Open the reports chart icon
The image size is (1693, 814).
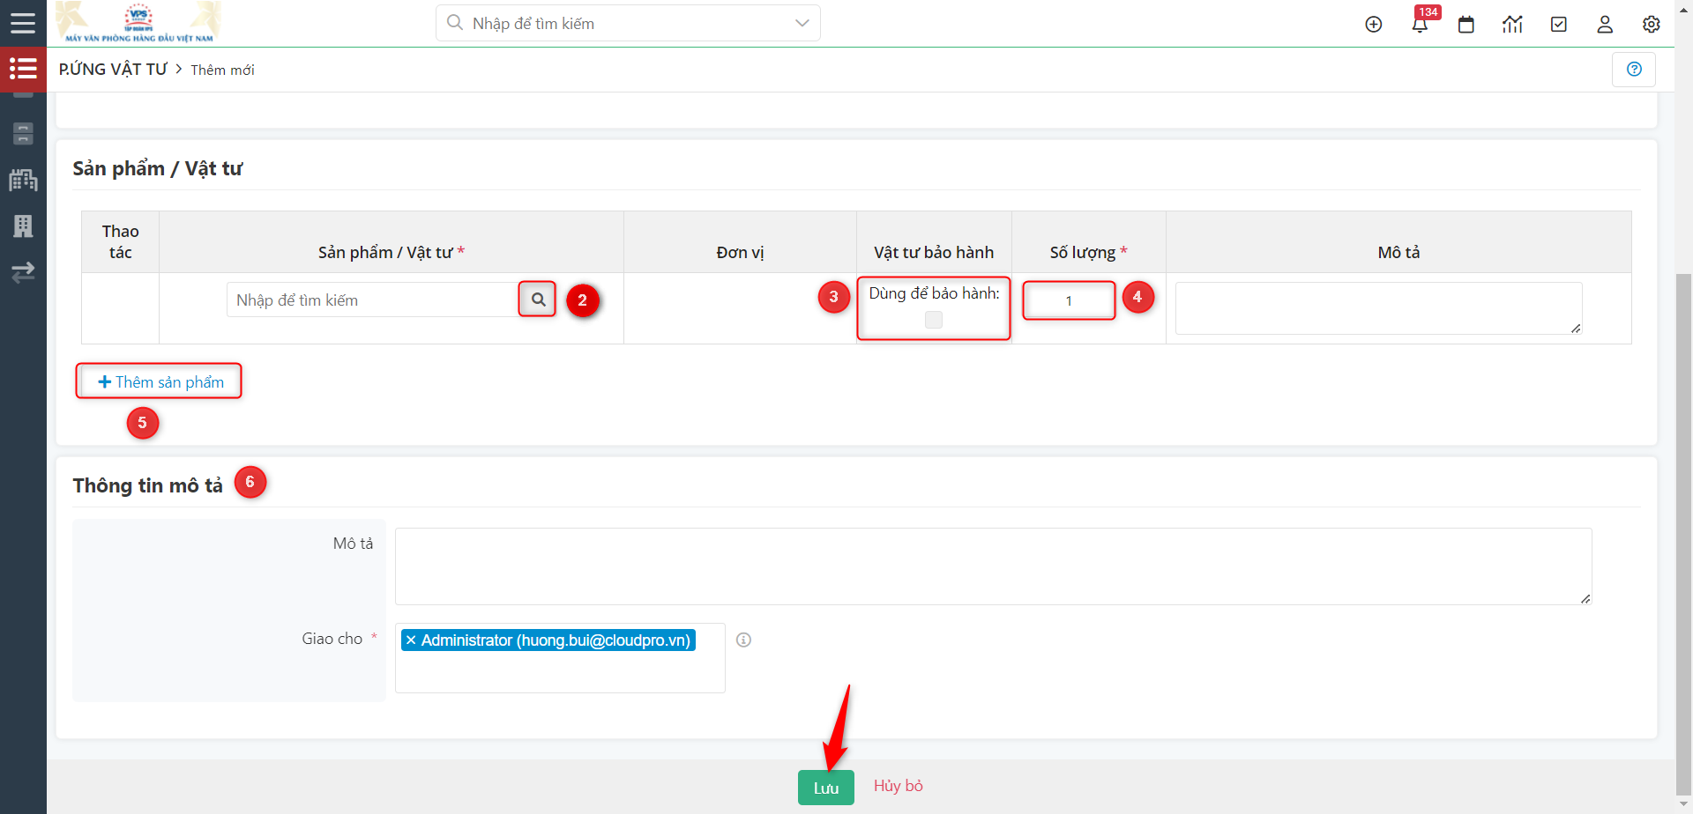coord(1512,25)
